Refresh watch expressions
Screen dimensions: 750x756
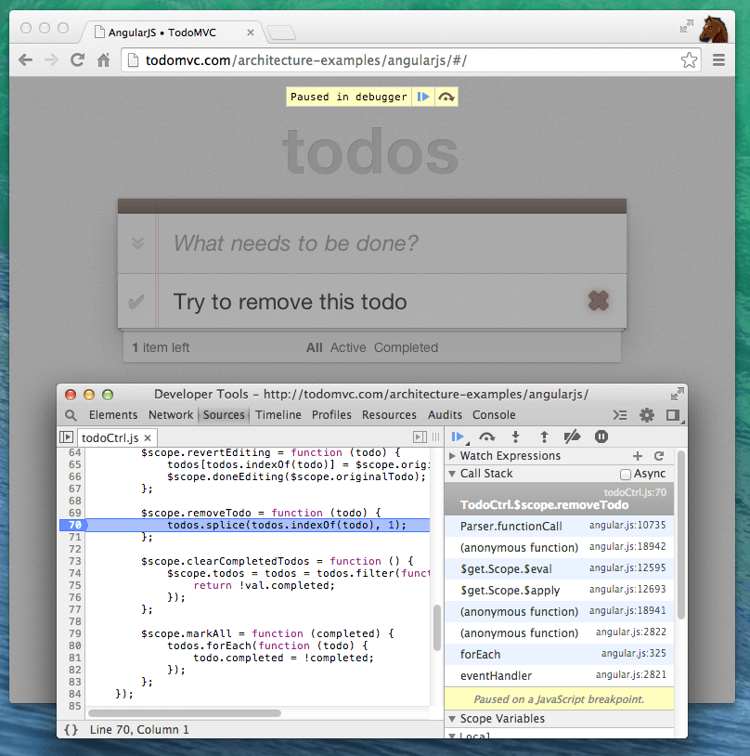point(659,456)
